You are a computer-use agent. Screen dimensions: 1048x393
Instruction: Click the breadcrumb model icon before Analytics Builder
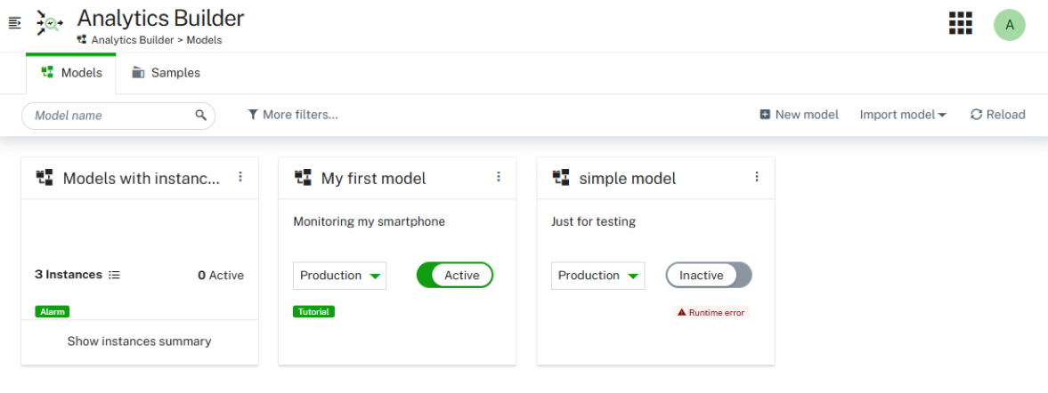coord(82,40)
